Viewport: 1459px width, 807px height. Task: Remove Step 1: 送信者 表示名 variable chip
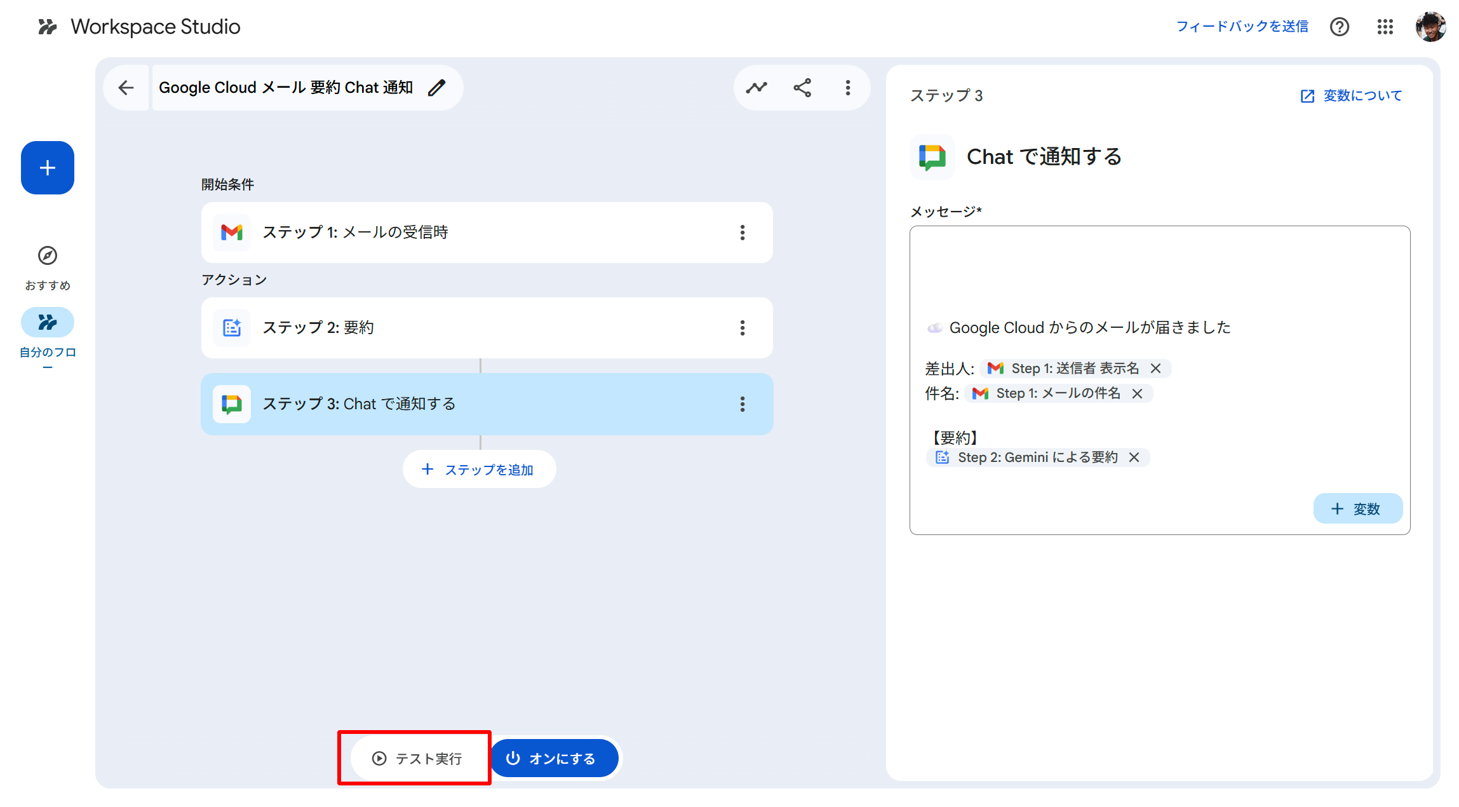click(1156, 369)
